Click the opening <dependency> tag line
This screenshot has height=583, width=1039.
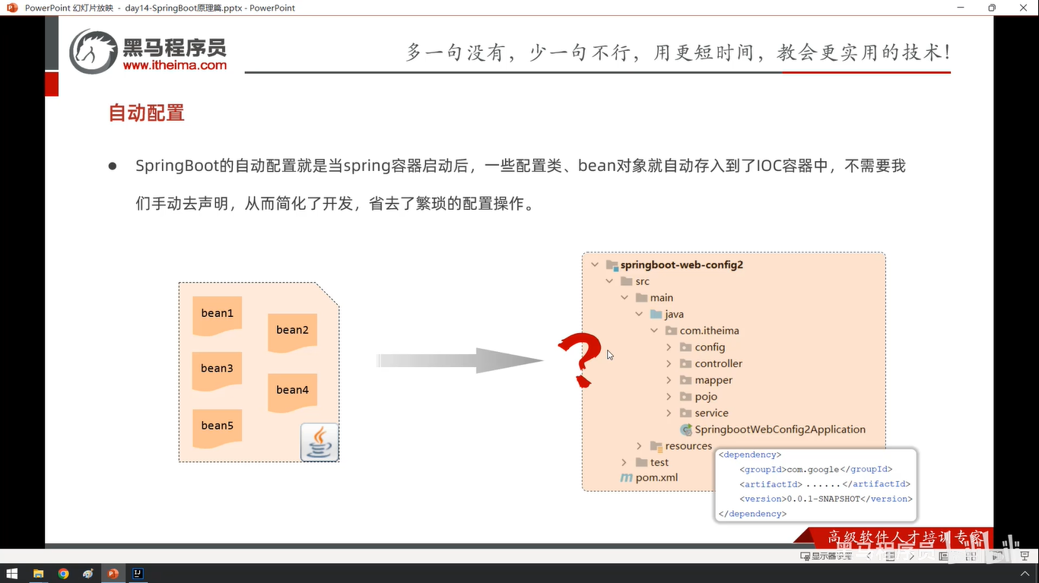point(750,455)
